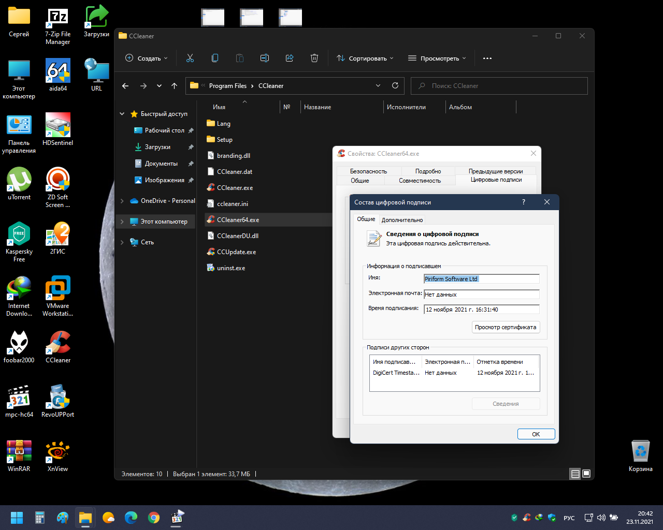Open the three-dots More options menu

[487, 58]
